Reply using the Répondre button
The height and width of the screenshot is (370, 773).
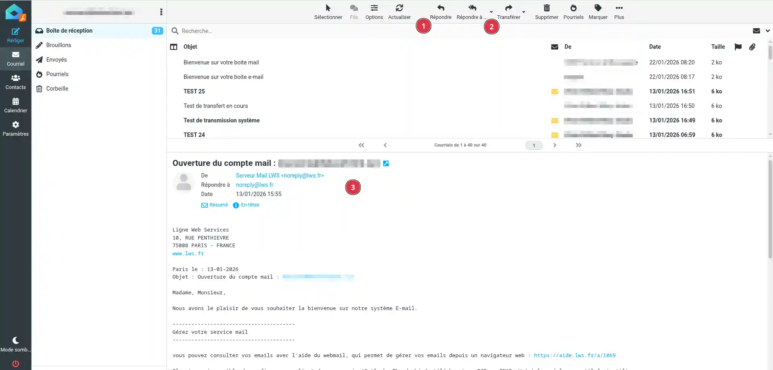tap(441, 12)
